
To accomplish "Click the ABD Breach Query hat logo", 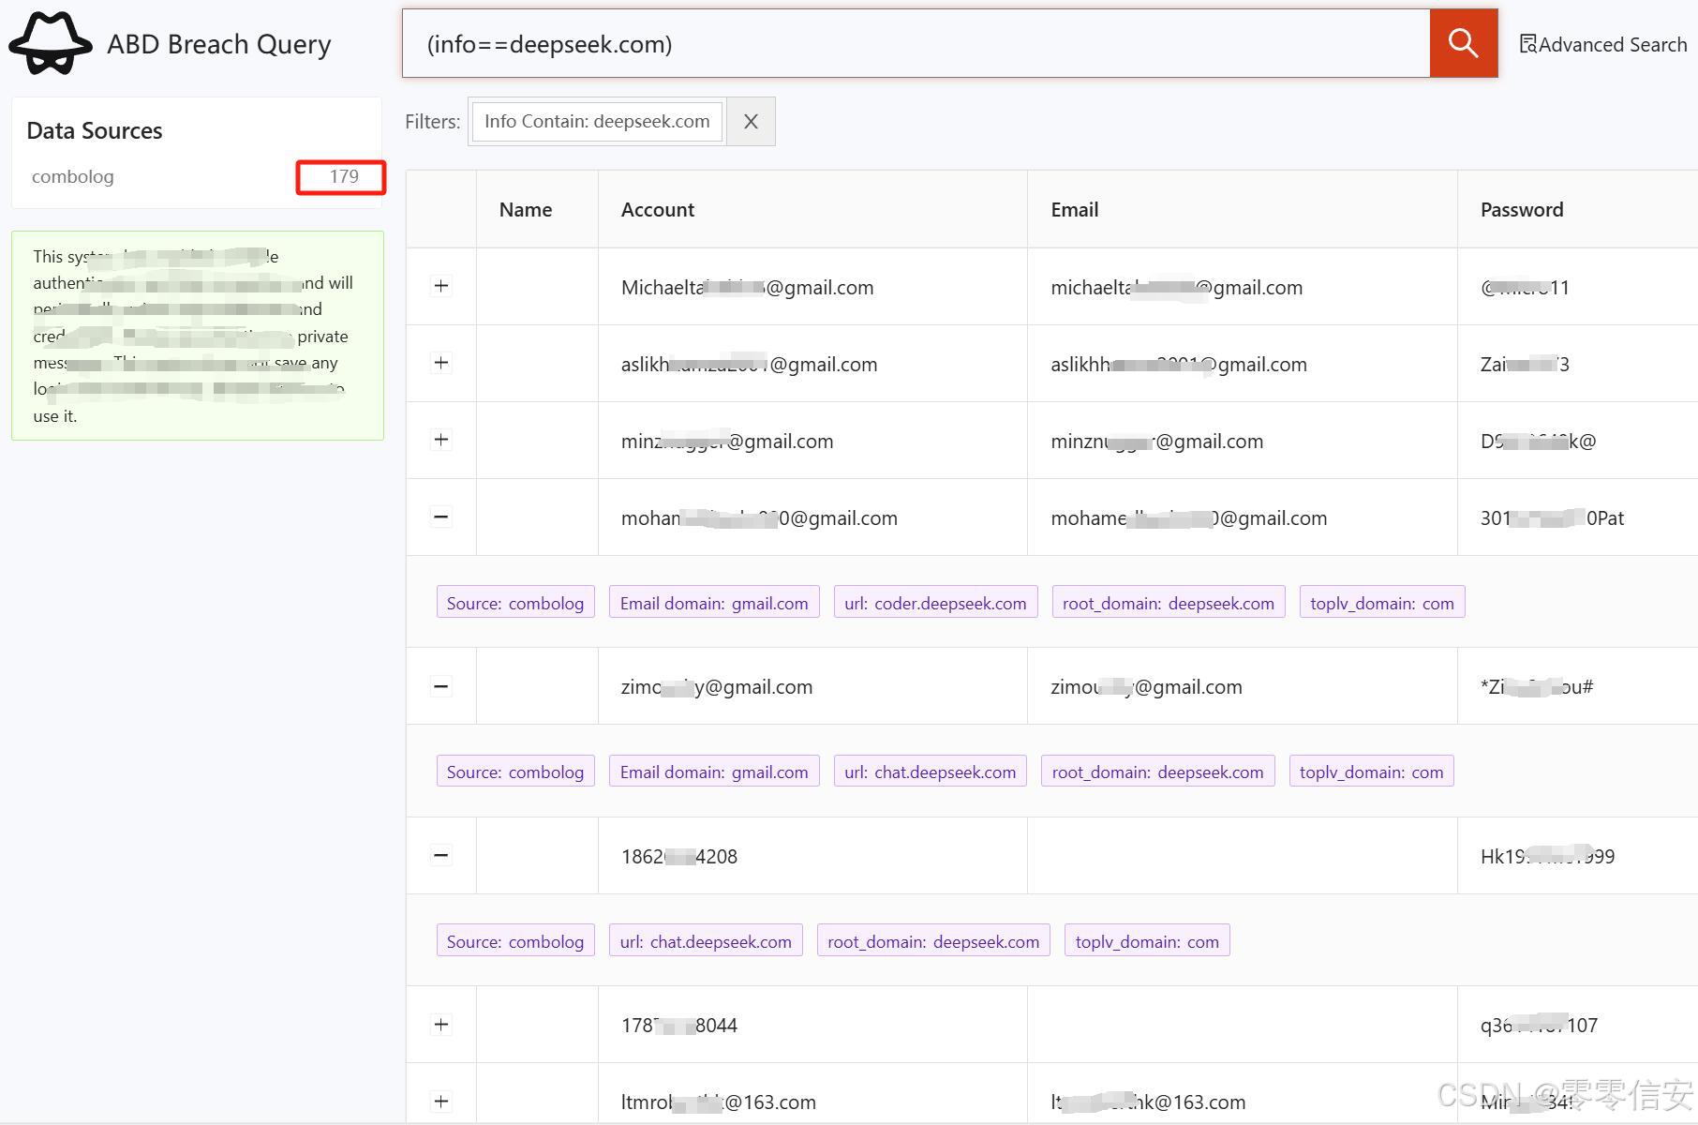I will click(x=51, y=43).
